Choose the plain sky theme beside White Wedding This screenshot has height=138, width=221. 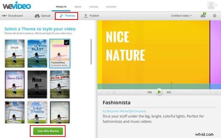[x=60, y=112]
